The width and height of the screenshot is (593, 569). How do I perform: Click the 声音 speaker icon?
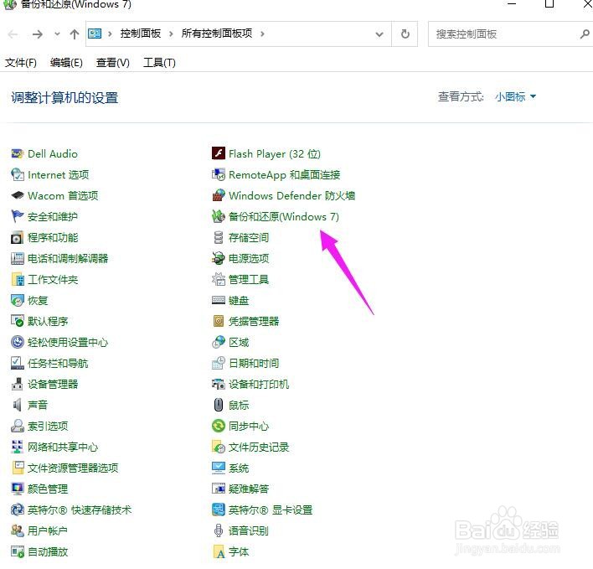[17, 406]
